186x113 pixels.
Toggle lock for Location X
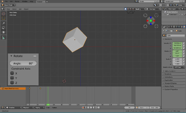[x=184, y=43]
